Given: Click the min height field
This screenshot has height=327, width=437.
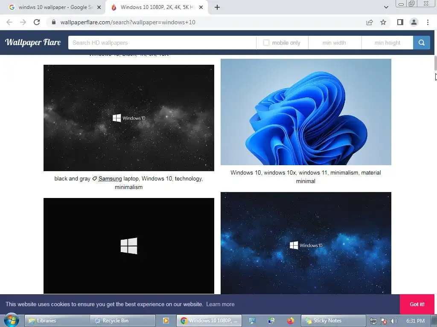Looking at the screenshot, I should tap(387, 43).
